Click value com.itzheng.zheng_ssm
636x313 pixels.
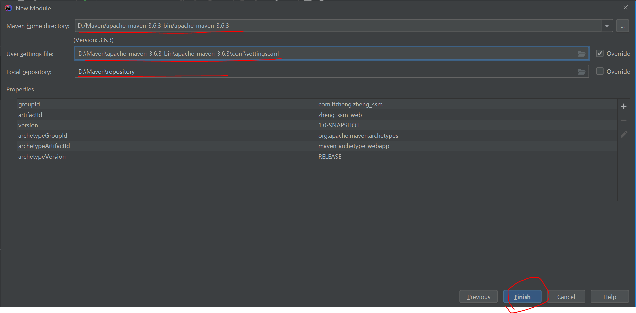click(x=350, y=104)
